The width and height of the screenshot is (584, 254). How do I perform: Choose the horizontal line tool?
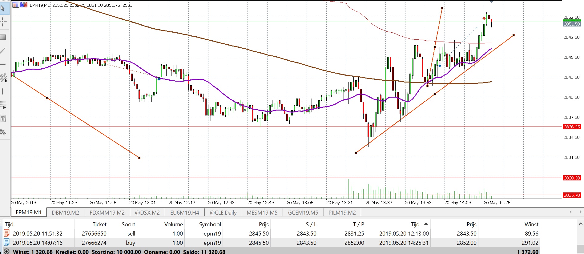[x=3, y=64]
